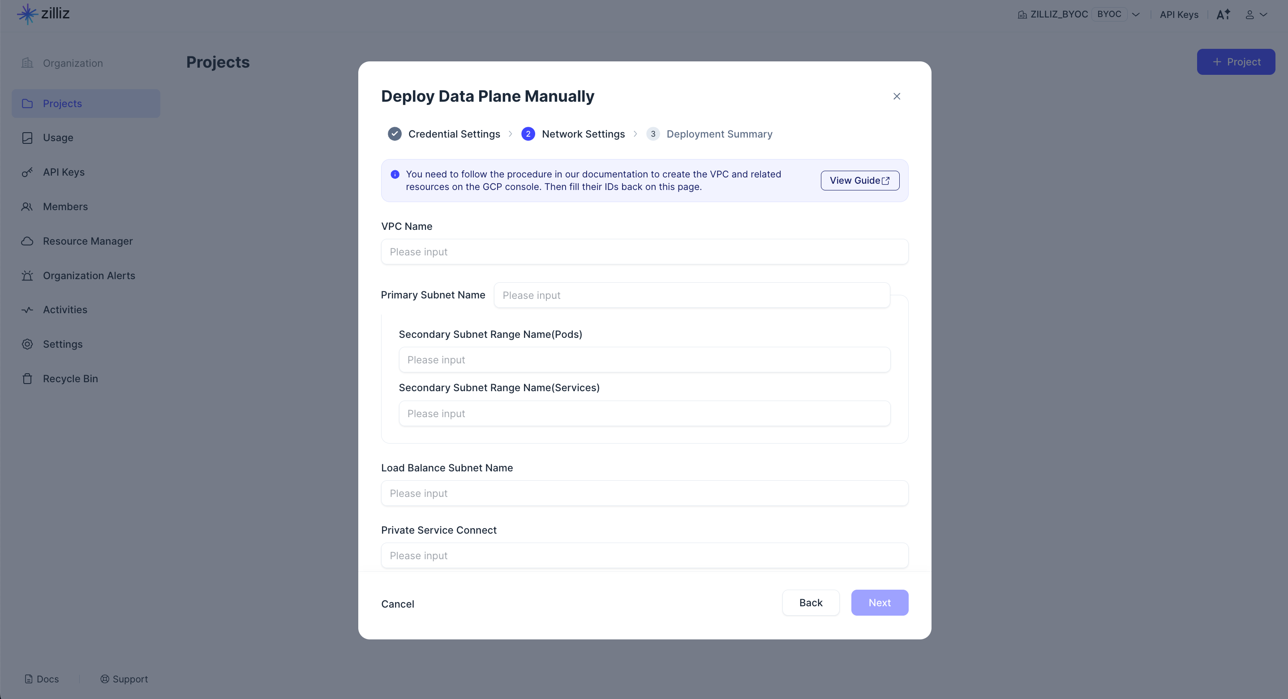Expand the ZILLIZ_BYOC organization dropdown
Viewport: 1288px width, 699px height.
pos(1135,14)
